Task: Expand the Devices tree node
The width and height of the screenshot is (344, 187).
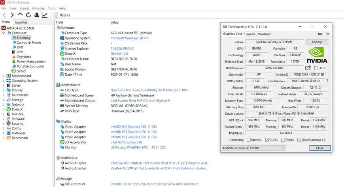Action: [3, 114]
